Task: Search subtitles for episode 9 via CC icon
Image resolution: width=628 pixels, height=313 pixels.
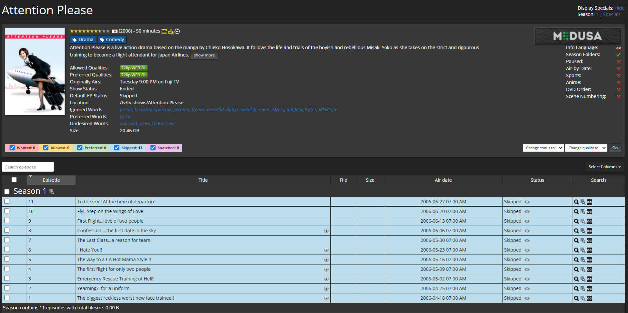Action: tap(589, 221)
